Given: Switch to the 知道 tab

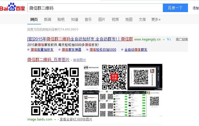Looking at the screenshot, I should (75, 19).
